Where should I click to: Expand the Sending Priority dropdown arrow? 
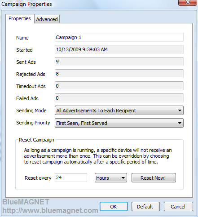[x=180, y=123]
